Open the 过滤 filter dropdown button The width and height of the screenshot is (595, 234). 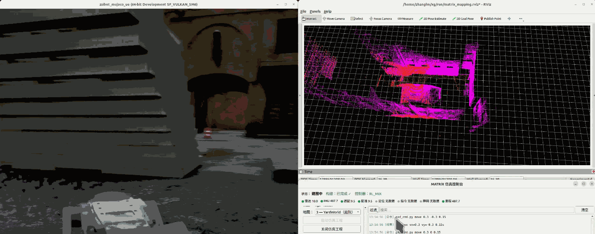coord(373,210)
